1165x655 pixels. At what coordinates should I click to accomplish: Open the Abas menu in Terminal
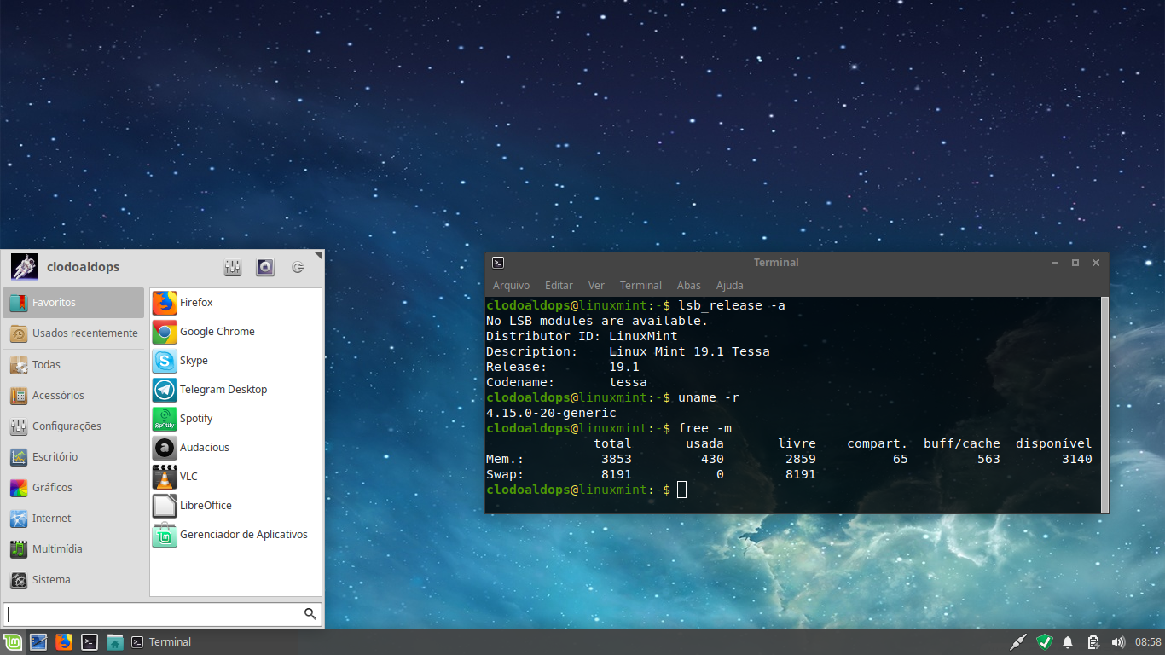click(688, 285)
